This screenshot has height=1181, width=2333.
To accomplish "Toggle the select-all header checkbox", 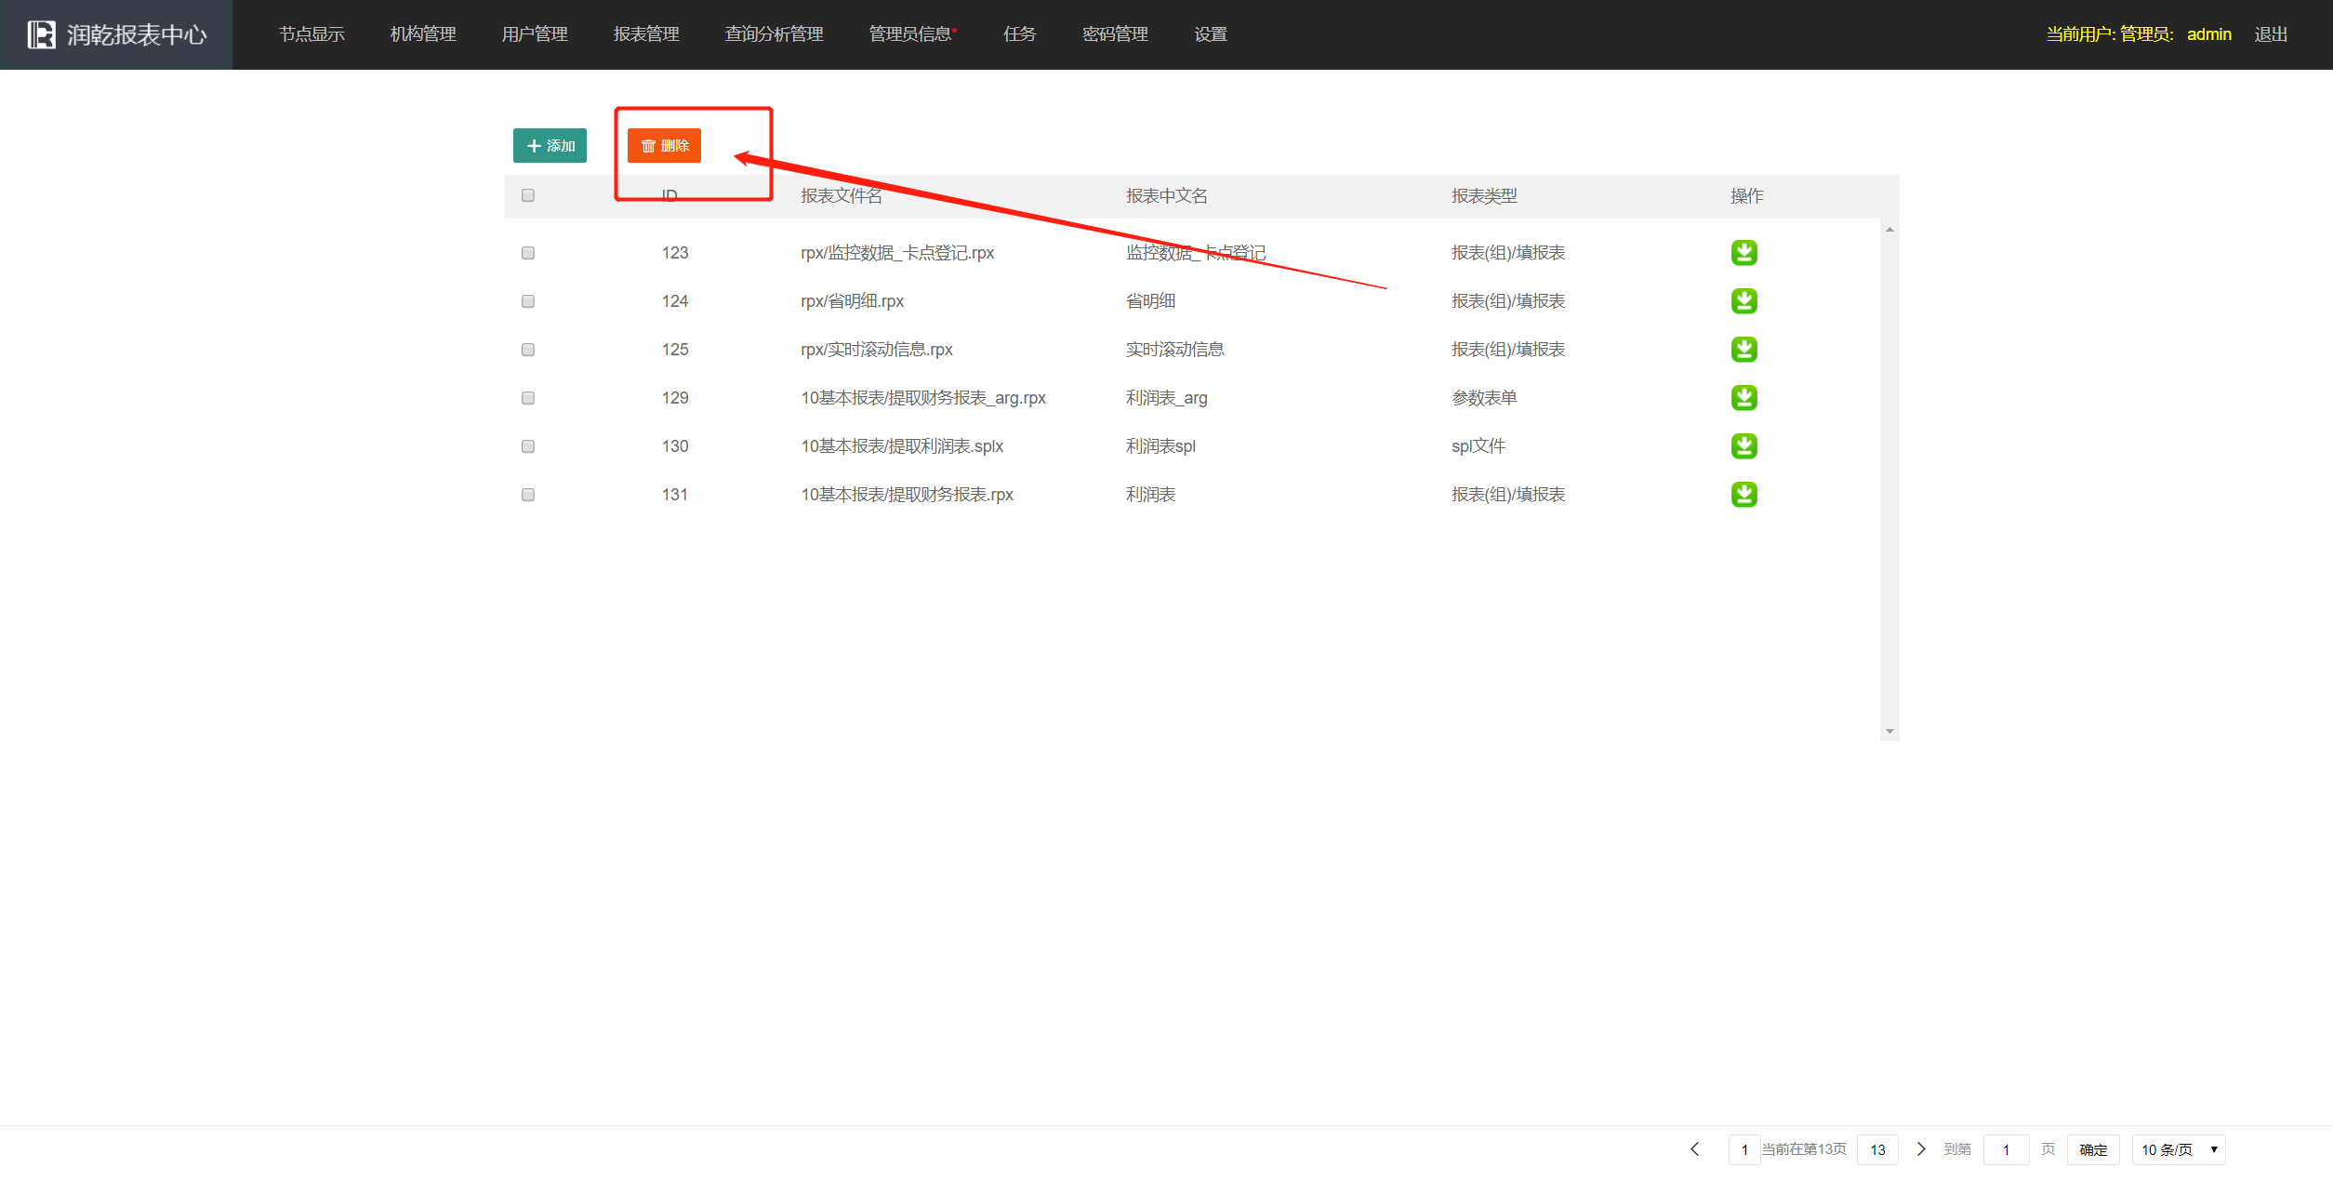I will point(528,195).
